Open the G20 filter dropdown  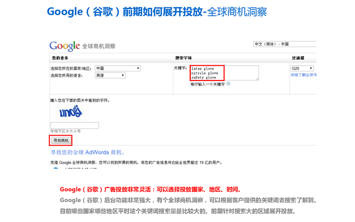click(302, 68)
